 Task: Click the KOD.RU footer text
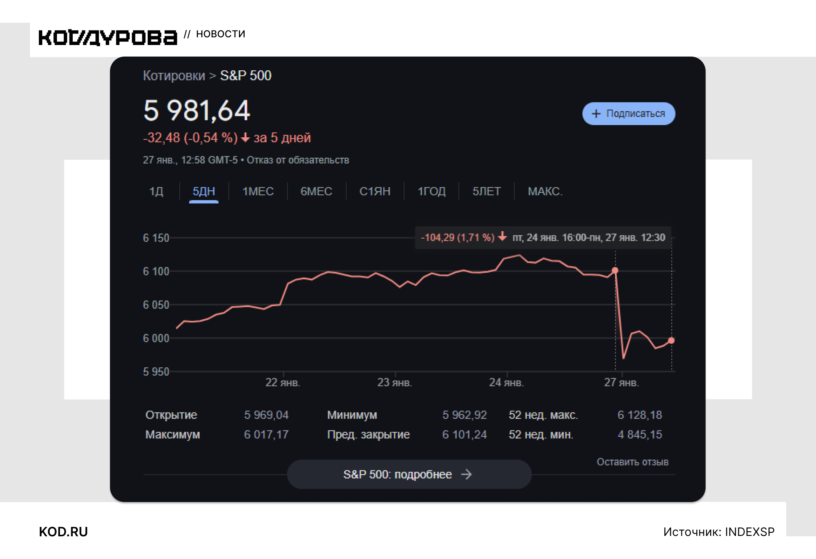tap(63, 532)
